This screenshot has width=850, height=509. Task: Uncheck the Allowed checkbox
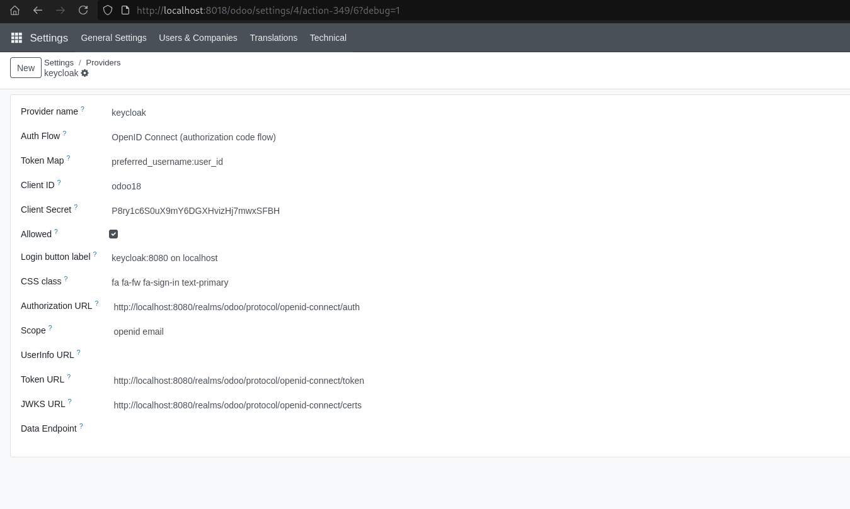click(x=113, y=233)
